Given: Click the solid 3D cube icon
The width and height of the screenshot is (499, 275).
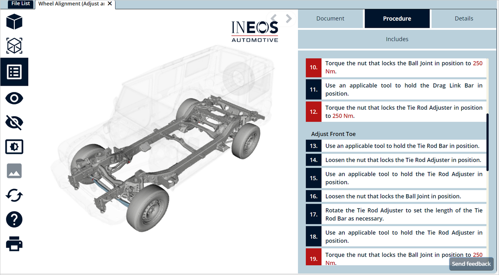Looking at the screenshot, I should pos(14,21).
